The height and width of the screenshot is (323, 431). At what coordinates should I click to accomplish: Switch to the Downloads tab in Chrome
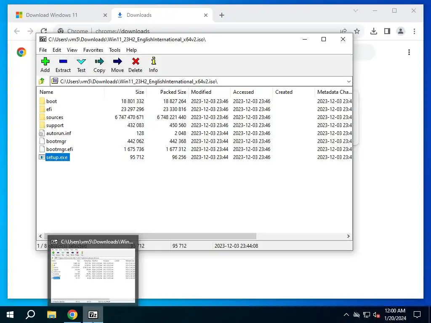[162, 15]
